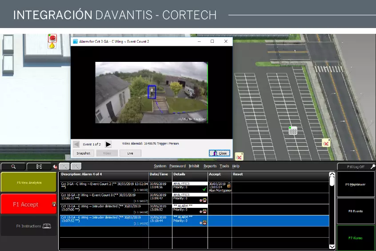The width and height of the screenshot is (376, 251).
Task: Click the keypad device icon in the parking lot
Action: point(292,130)
